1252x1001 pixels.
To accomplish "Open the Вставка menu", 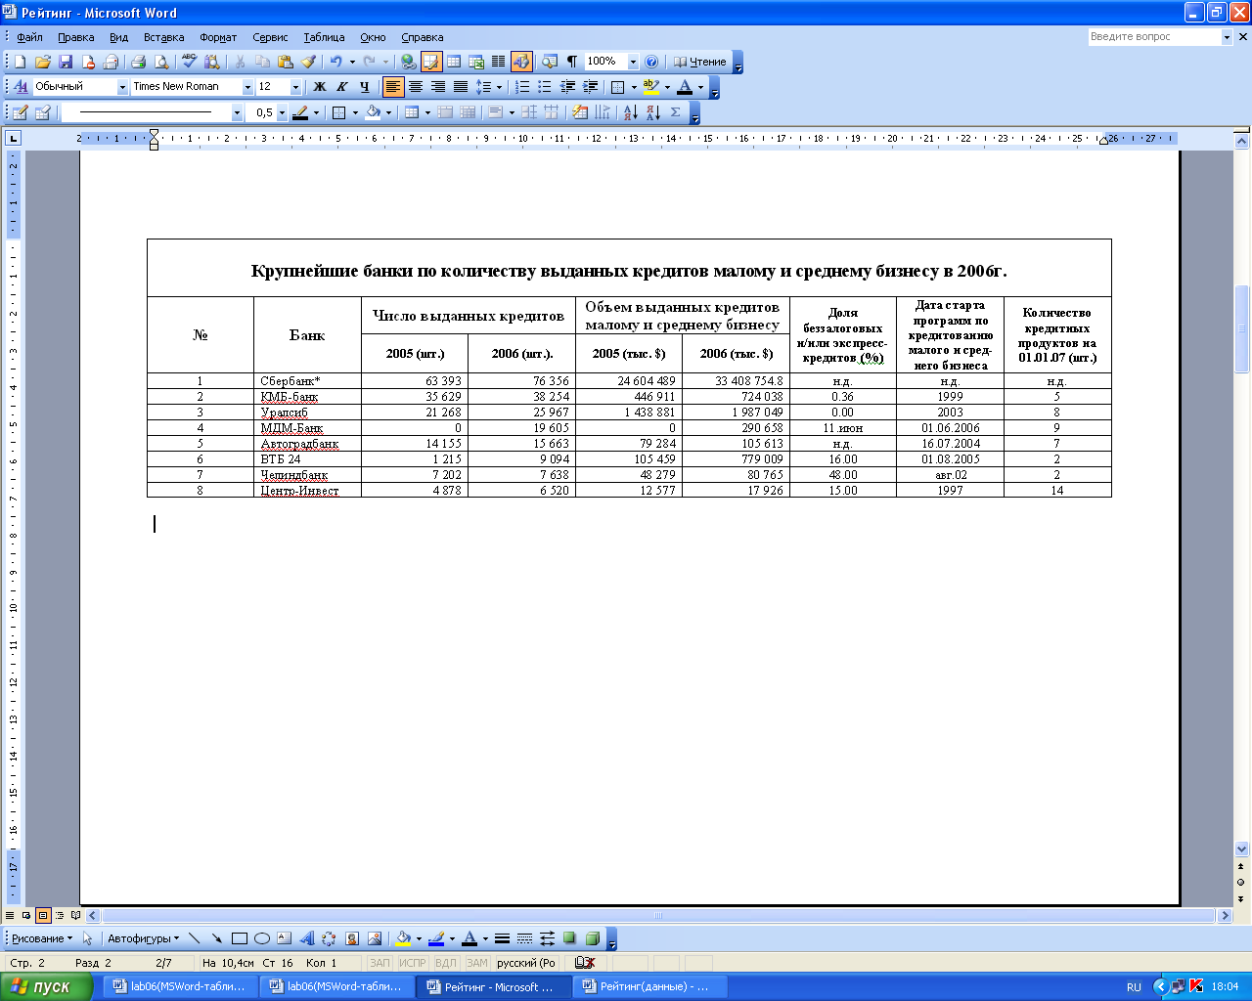I will coord(163,37).
